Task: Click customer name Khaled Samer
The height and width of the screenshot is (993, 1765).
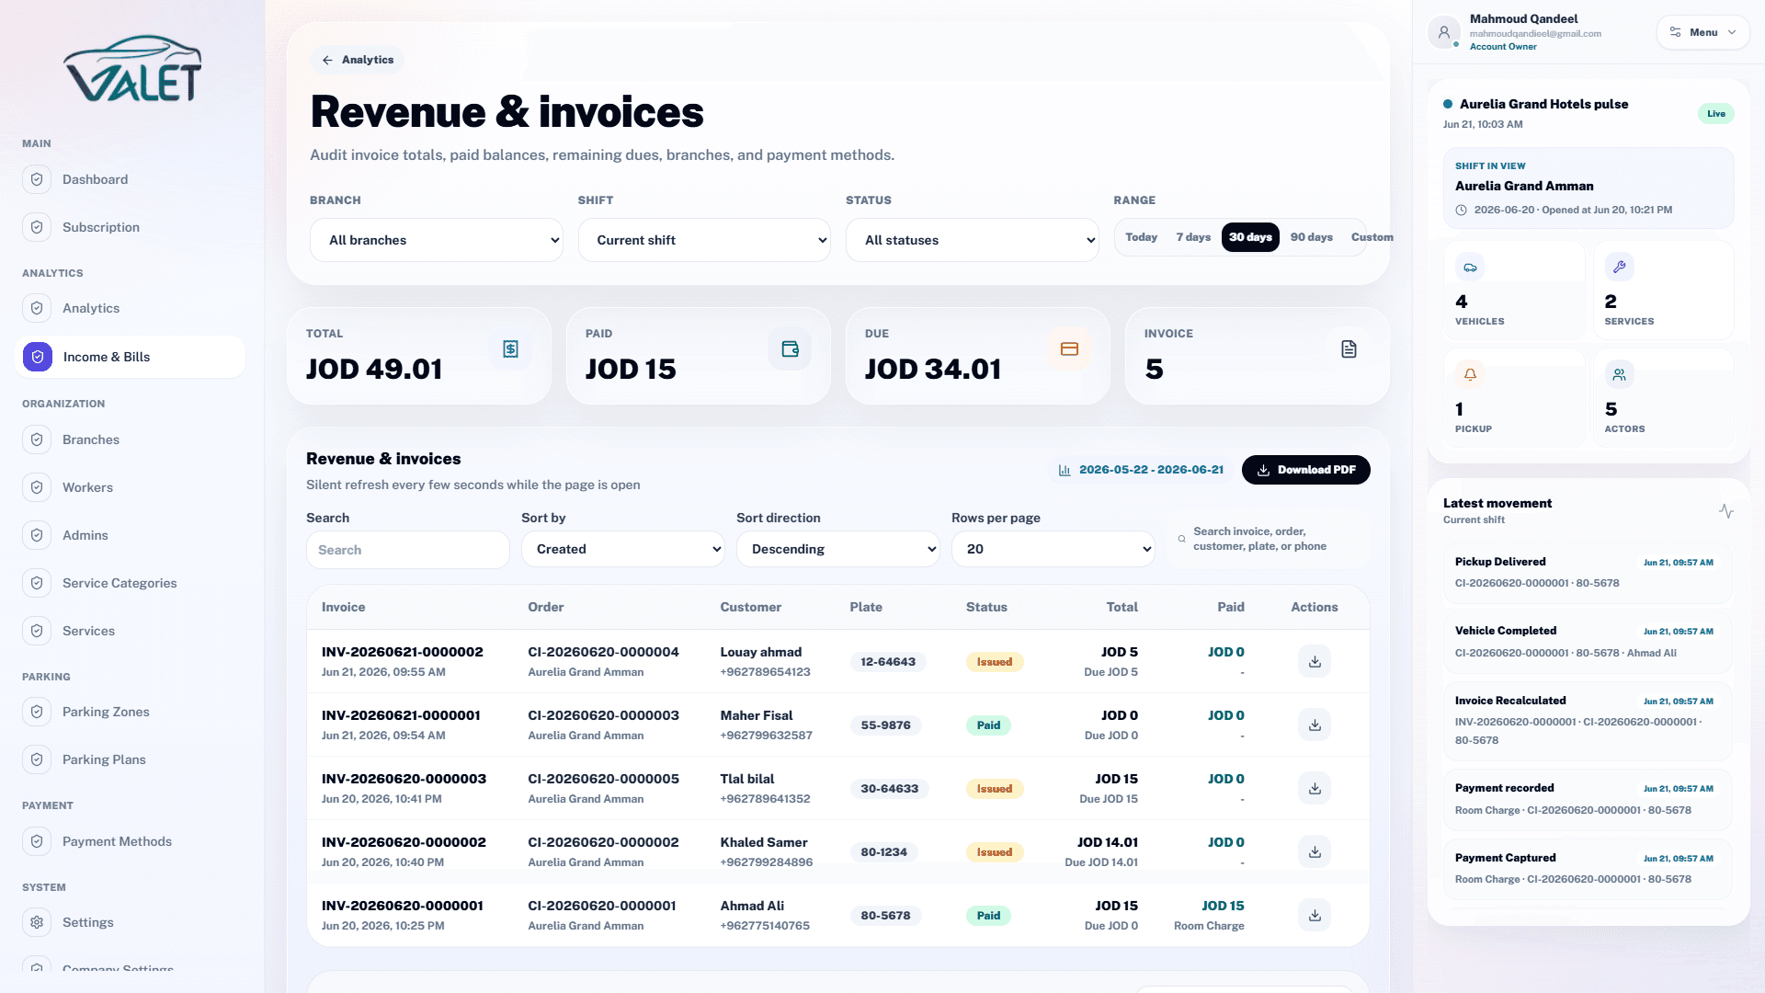Action: [764, 842]
